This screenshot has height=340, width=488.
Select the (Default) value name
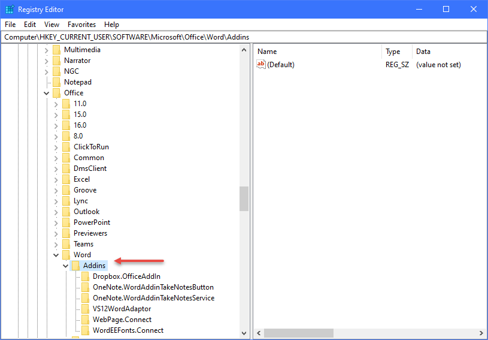[x=281, y=65]
